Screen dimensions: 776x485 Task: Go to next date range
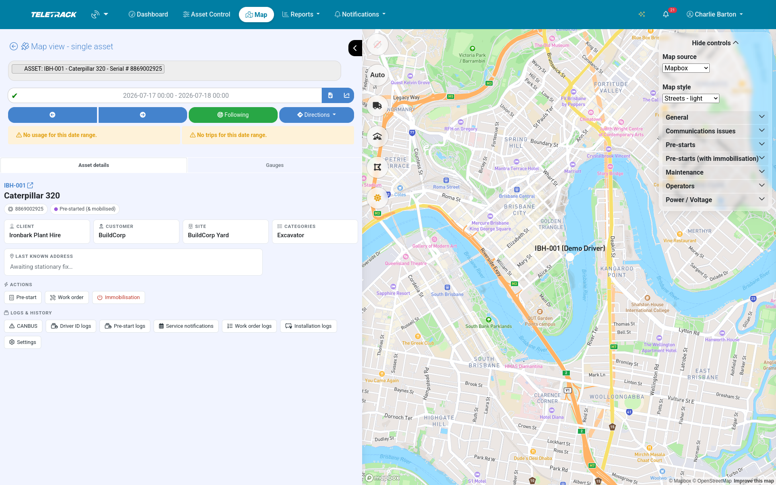[x=143, y=115]
